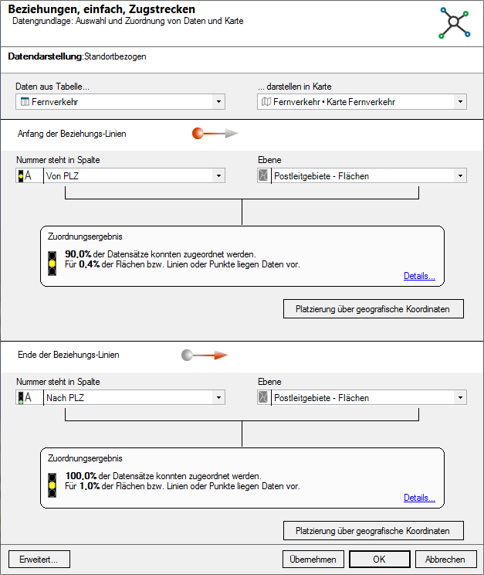Click the relationship network icon in header

[455, 22]
